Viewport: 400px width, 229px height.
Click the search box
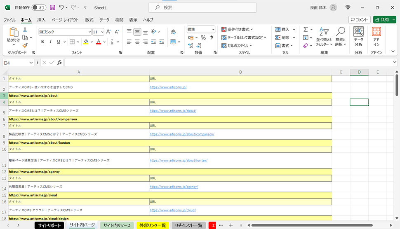click(x=202, y=8)
